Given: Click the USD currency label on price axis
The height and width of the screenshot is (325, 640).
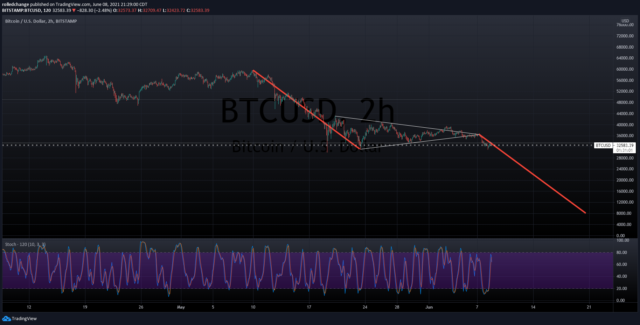Looking at the screenshot, I should [625, 21].
